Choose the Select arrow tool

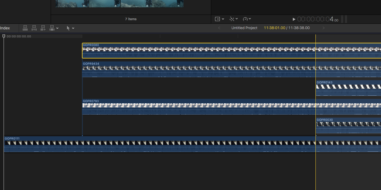click(68, 28)
